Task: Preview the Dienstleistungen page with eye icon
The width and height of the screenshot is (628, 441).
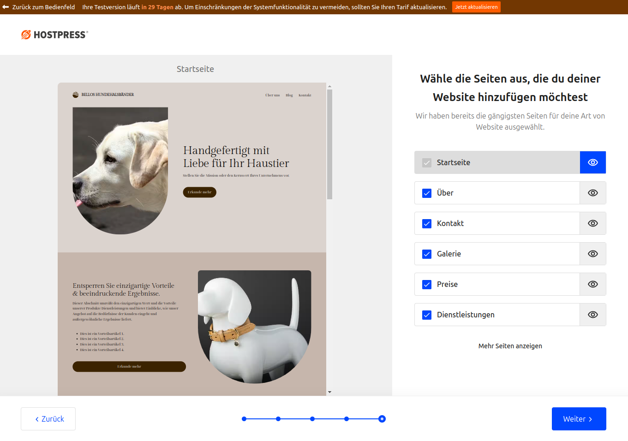Action: pos(592,315)
